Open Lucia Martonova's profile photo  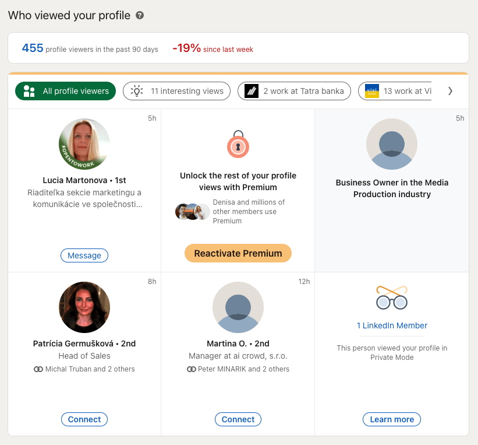pos(84,144)
